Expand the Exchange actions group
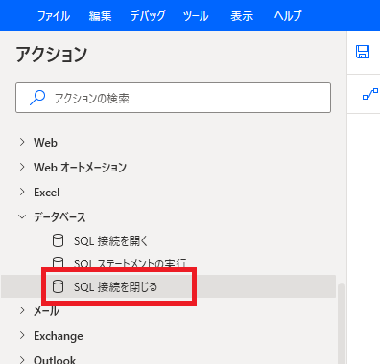Viewport: 380px width, 364px height. (x=22, y=335)
